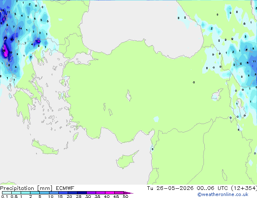The width and height of the screenshot is (257, 198).
Task: Click the precipitation value '14' on the map
Action: 20,28
